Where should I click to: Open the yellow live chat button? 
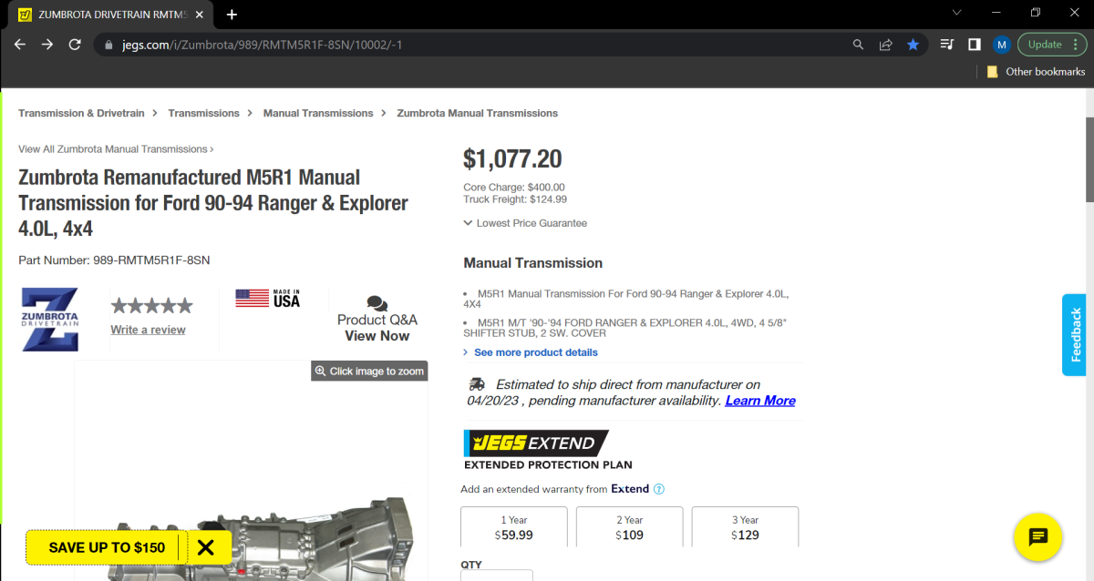click(x=1038, y=537)
